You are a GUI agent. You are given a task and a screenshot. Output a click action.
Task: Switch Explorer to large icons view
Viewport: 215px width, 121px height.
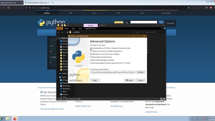(x=164, y=99)
